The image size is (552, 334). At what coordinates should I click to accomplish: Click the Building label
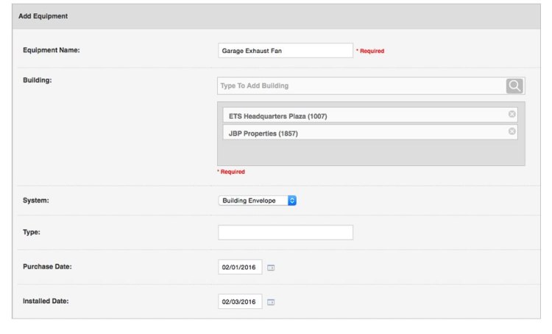point(38,80)
